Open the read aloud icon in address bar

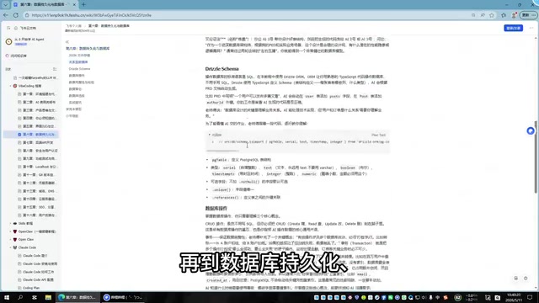[483, 15]
